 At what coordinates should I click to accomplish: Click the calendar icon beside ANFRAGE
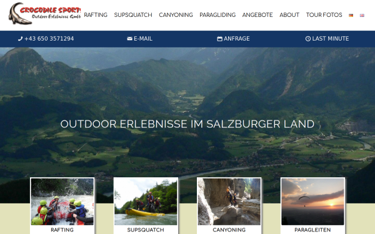(219, 39)
